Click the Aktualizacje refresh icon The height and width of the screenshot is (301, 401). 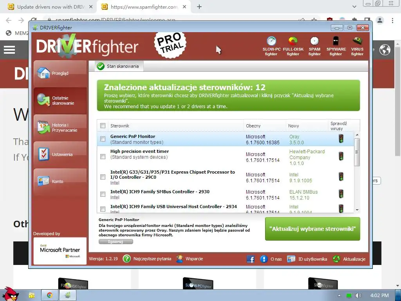coord(336,259)
